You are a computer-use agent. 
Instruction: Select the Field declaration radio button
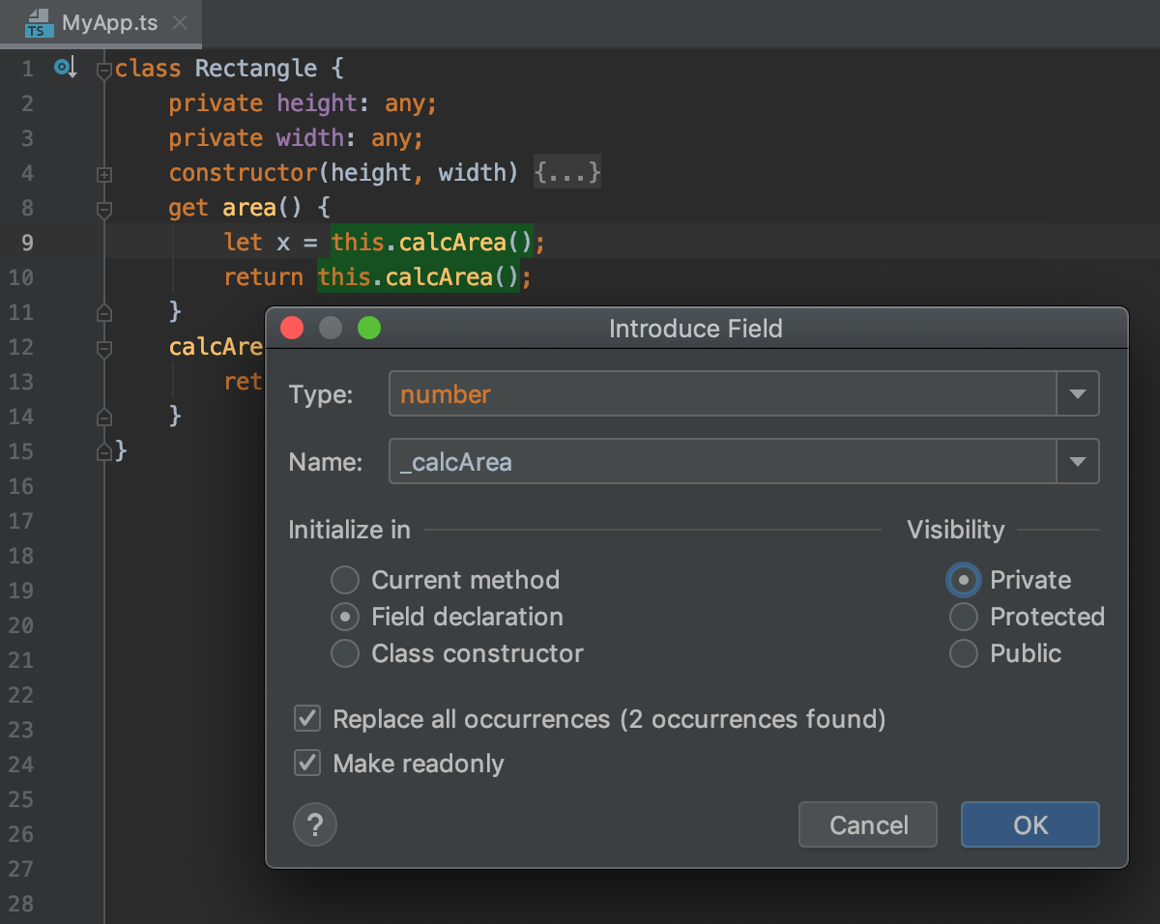[345, 617]
